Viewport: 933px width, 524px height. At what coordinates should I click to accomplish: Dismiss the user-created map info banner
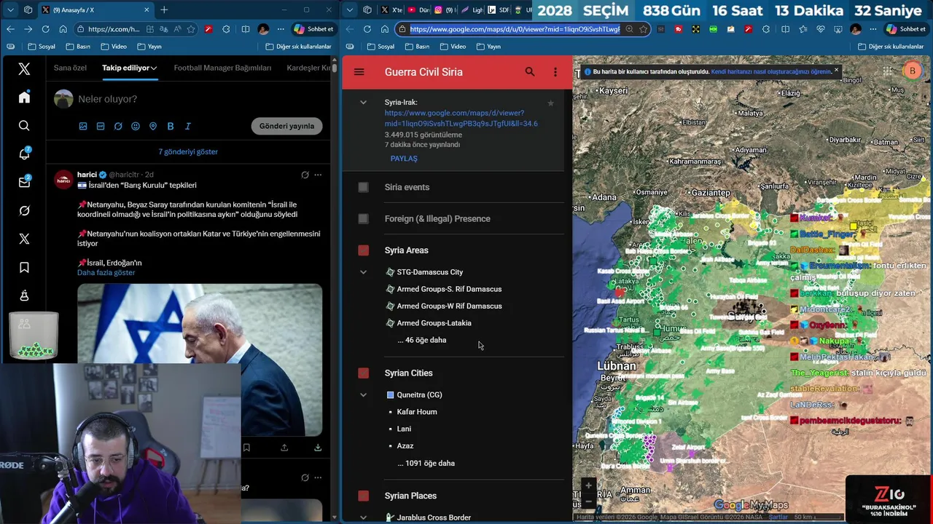click(836, 70)
